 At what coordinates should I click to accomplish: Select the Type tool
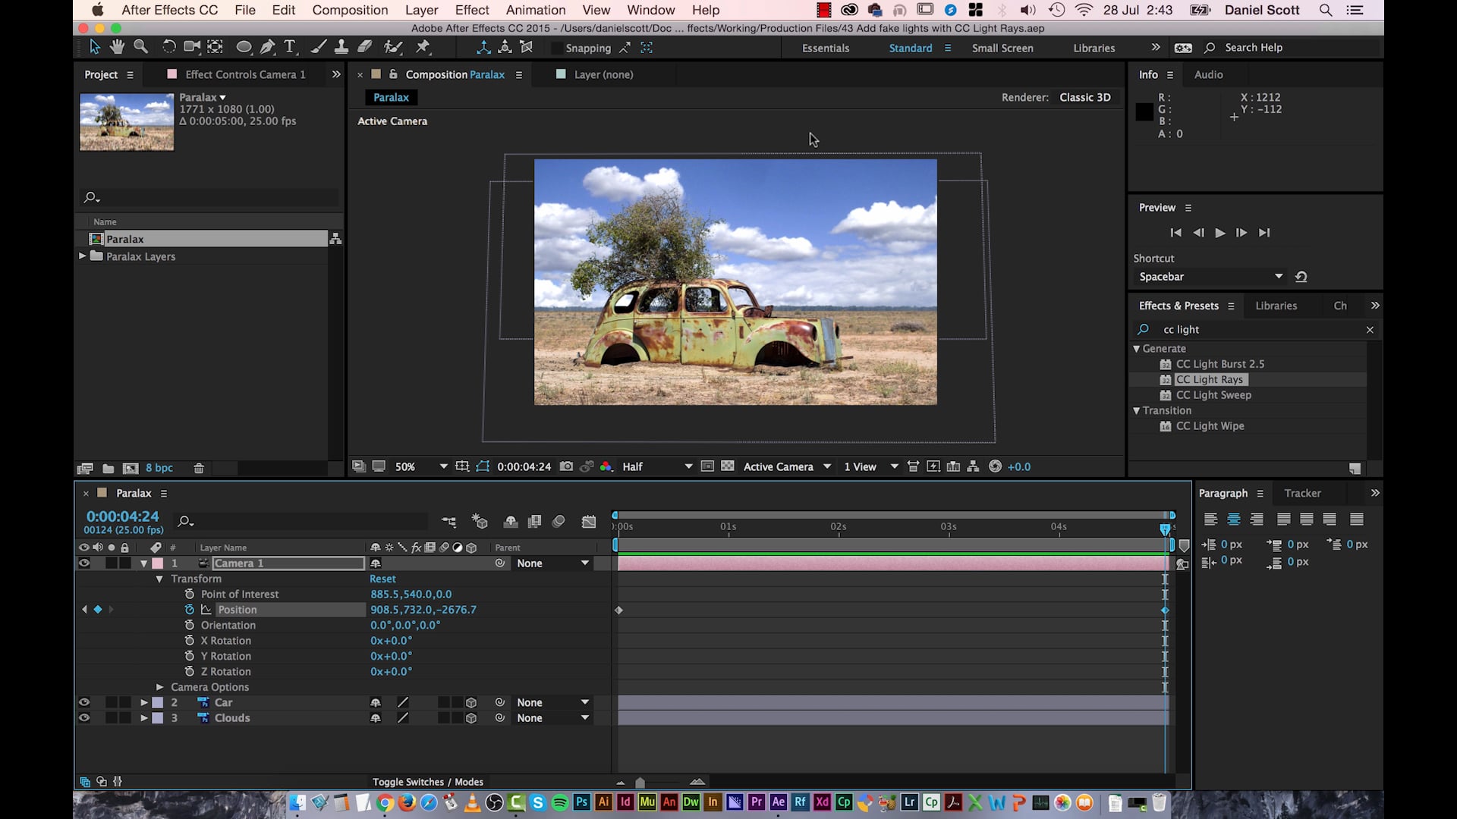point(289,47)
